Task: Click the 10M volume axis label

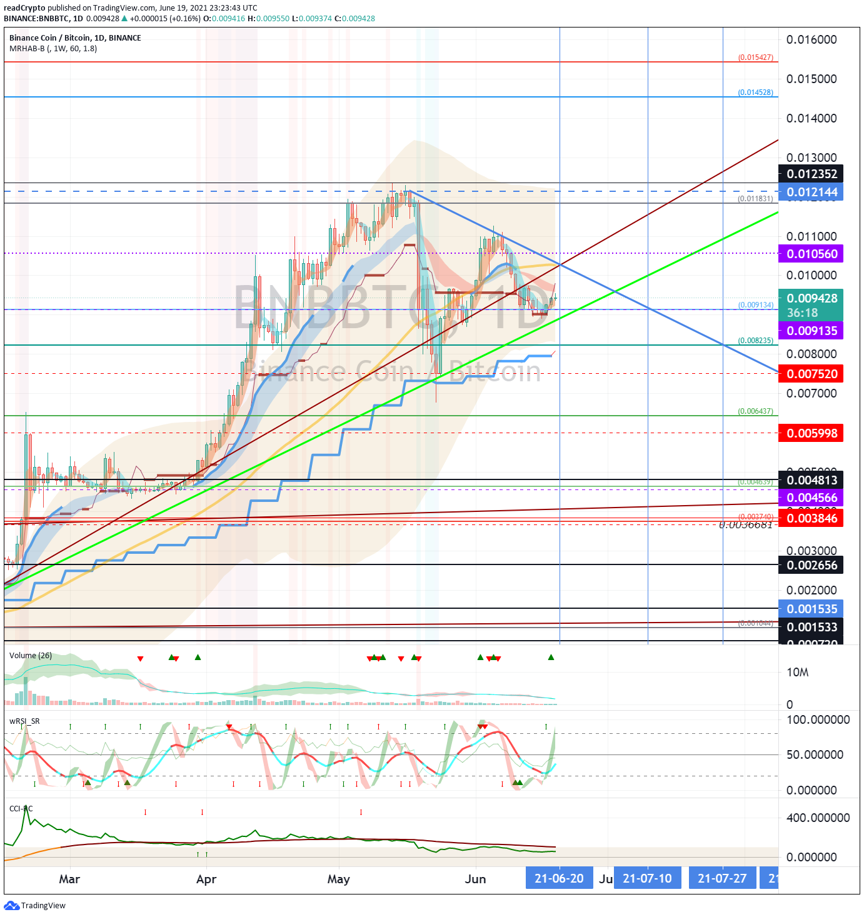Action: (797, 672)
